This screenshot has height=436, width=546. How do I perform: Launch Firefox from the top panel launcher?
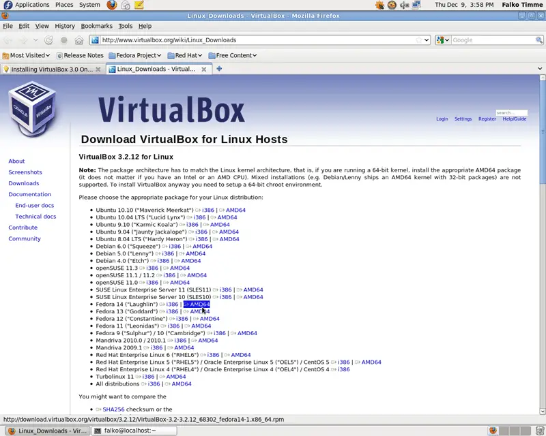pos(112,5)
